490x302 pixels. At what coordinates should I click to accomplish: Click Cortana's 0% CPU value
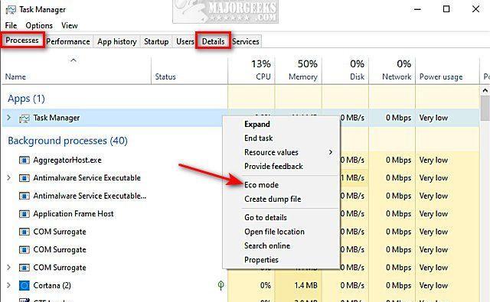click(x=266, y=285)
